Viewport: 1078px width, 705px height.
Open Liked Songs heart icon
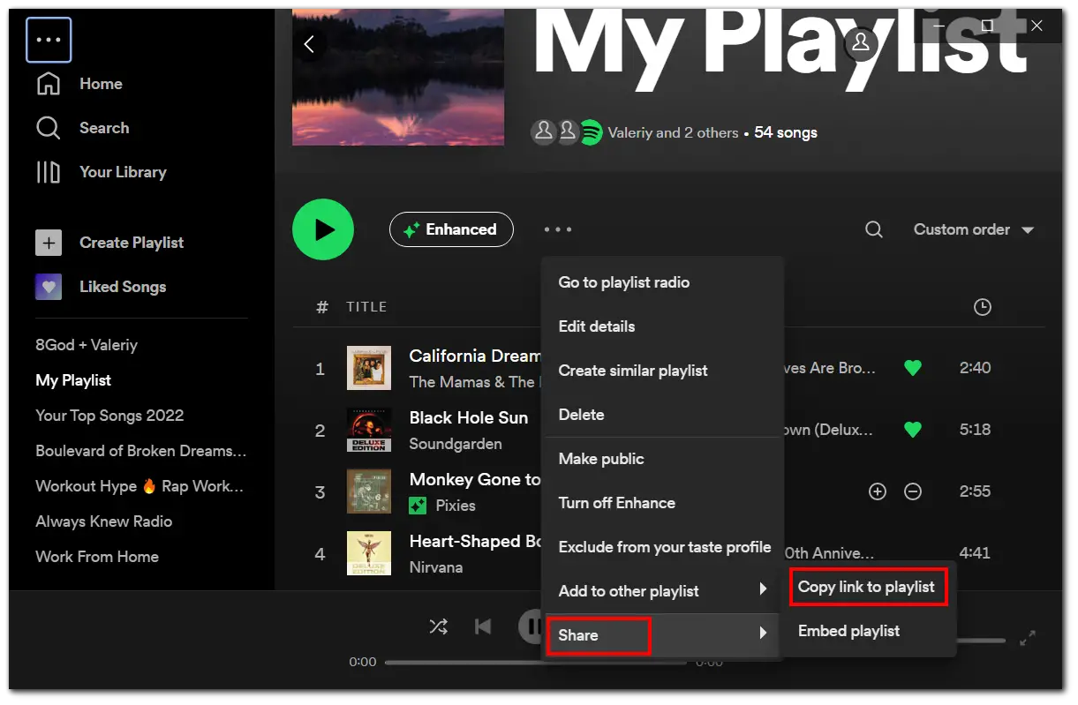point(49,287)
